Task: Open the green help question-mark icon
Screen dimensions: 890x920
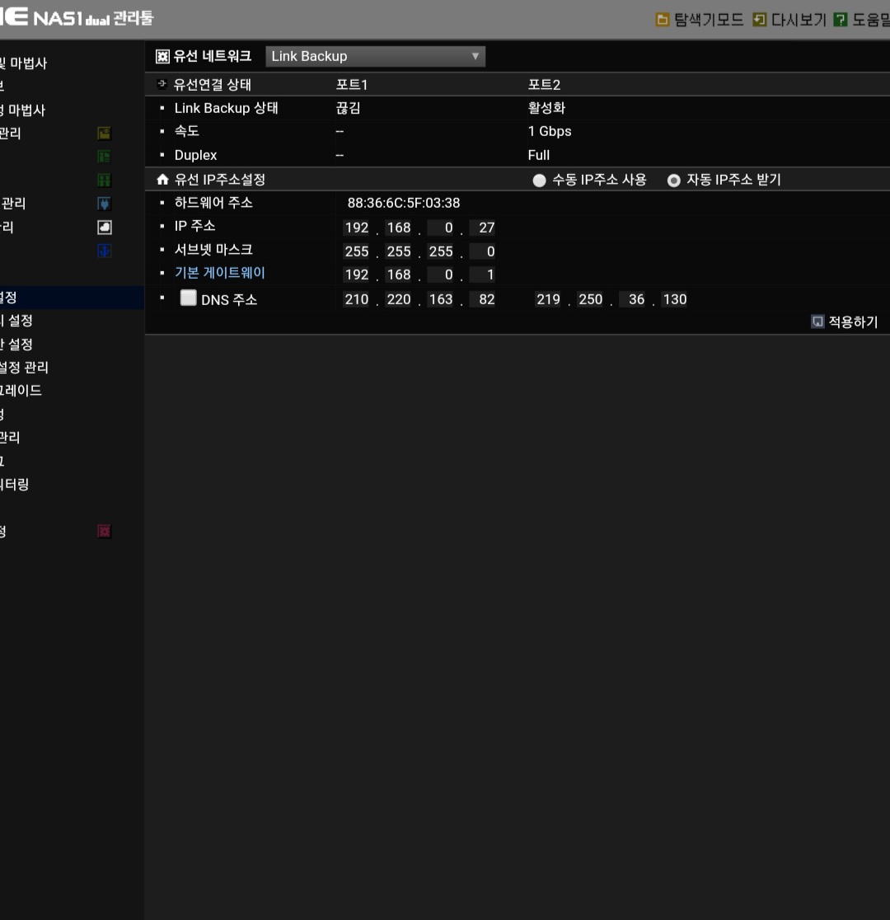Action: 840,20
